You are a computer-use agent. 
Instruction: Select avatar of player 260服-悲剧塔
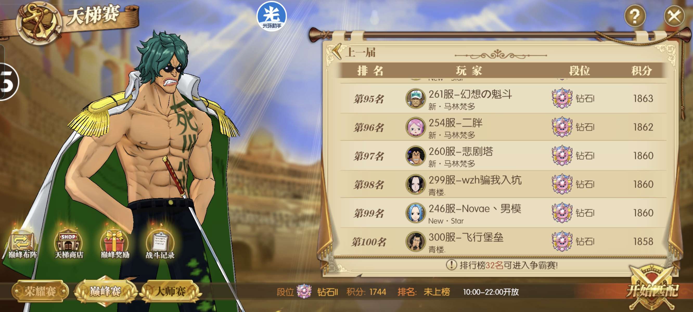[416, 156]
